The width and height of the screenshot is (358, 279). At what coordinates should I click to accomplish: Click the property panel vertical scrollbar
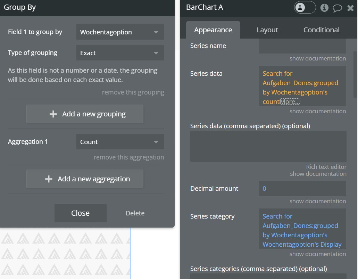point(355,74)
